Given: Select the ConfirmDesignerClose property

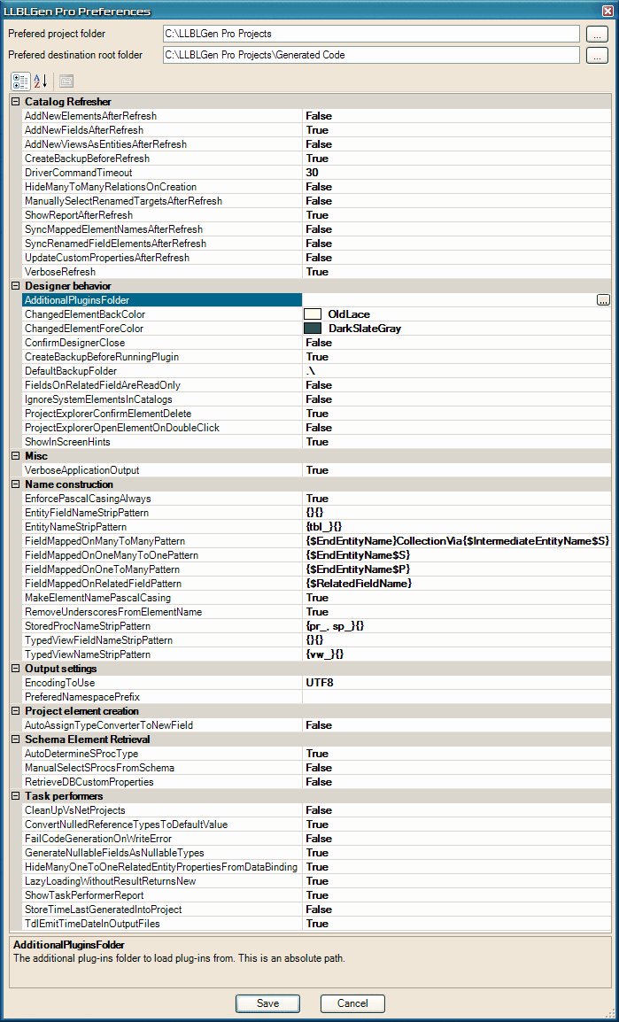Looking at the screenshot, I should (x=75, y=343).
